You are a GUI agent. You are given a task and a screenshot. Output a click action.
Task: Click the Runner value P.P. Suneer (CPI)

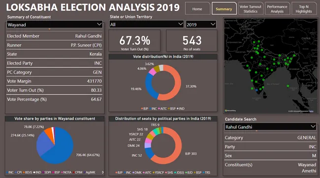86,45
